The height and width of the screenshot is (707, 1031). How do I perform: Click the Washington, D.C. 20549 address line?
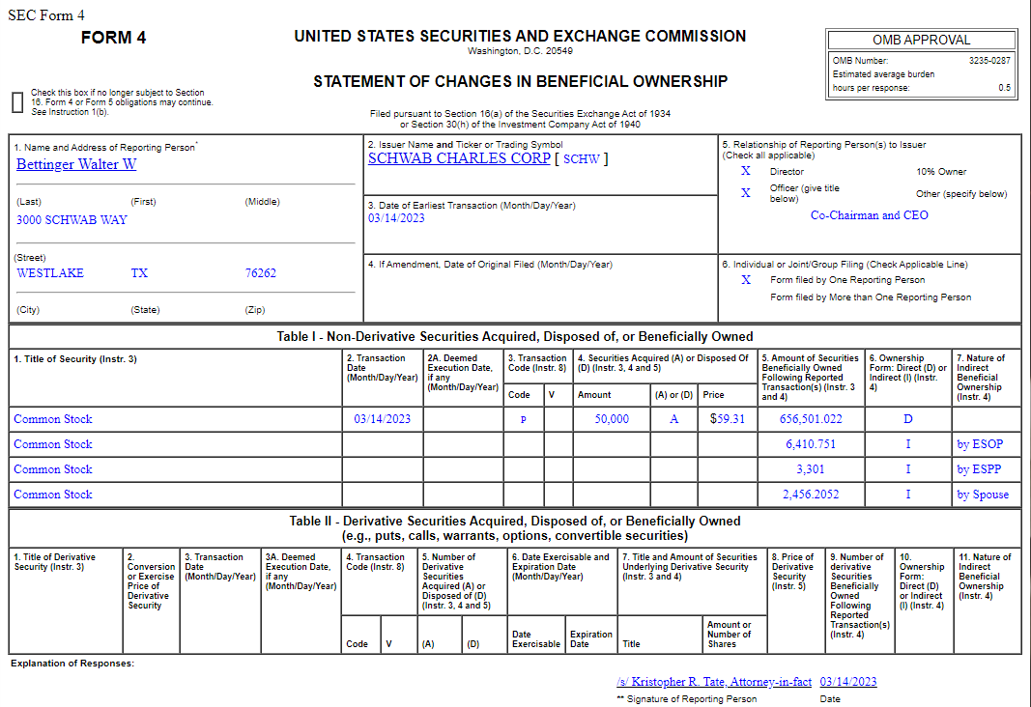(x=520, y=51)
